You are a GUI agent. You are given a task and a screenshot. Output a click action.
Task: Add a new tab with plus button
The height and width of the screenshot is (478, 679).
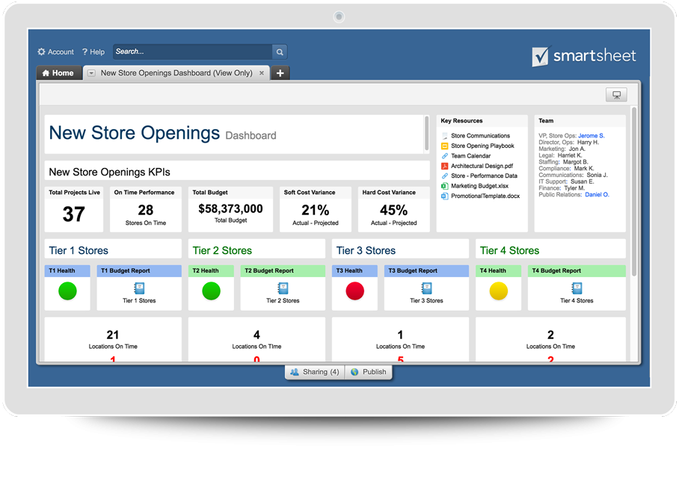(x=280, y=73)
